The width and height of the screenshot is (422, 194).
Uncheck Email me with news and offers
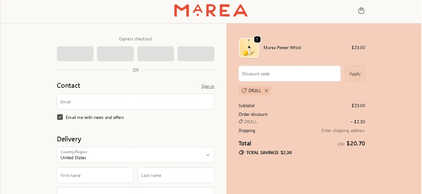(60, 117)
